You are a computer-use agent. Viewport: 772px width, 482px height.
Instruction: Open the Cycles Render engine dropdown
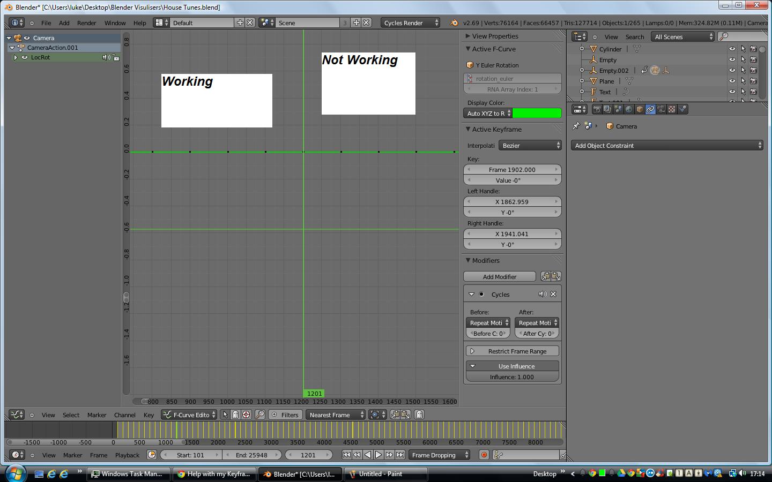point(411,22)
